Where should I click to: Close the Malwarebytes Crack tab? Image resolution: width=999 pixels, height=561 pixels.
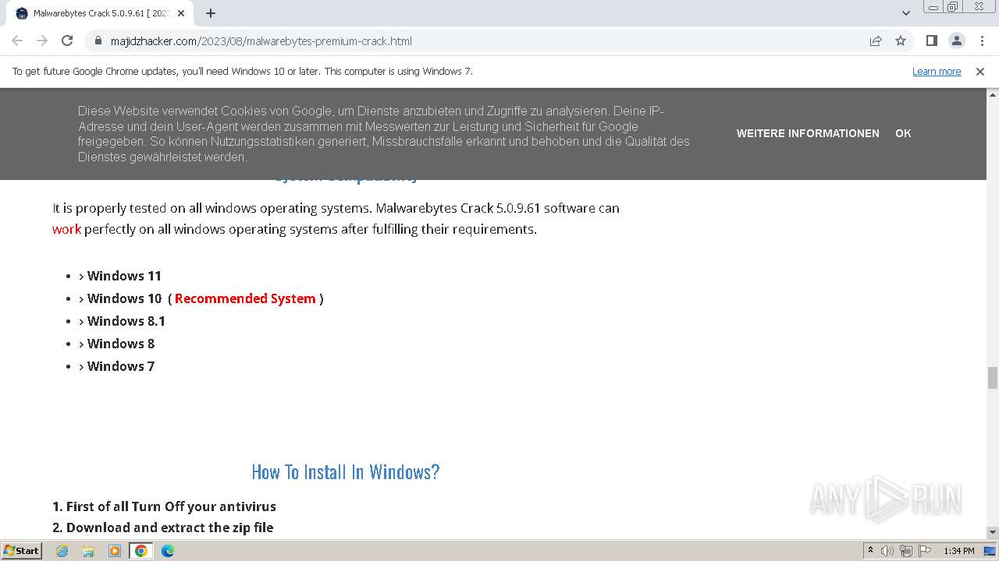click(x=183, y=13)
